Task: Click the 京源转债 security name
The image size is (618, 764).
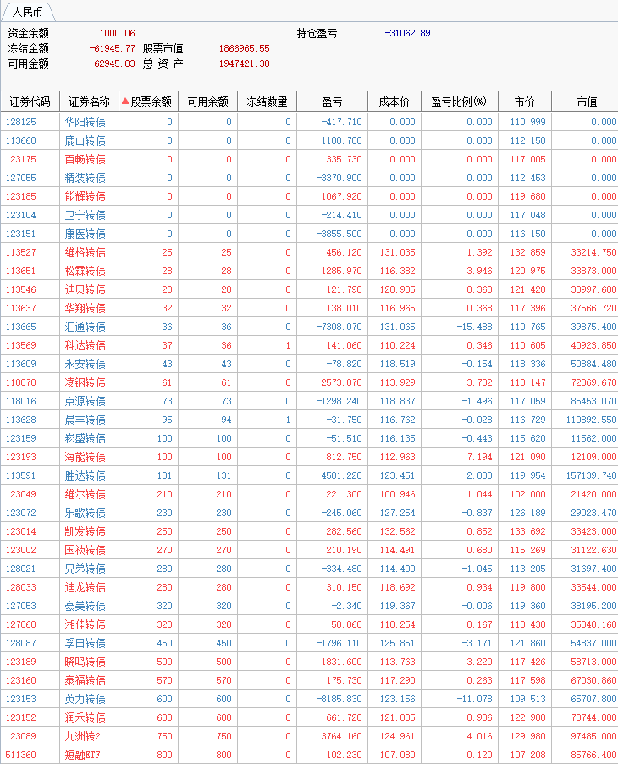Action: [x=86, y=401]
